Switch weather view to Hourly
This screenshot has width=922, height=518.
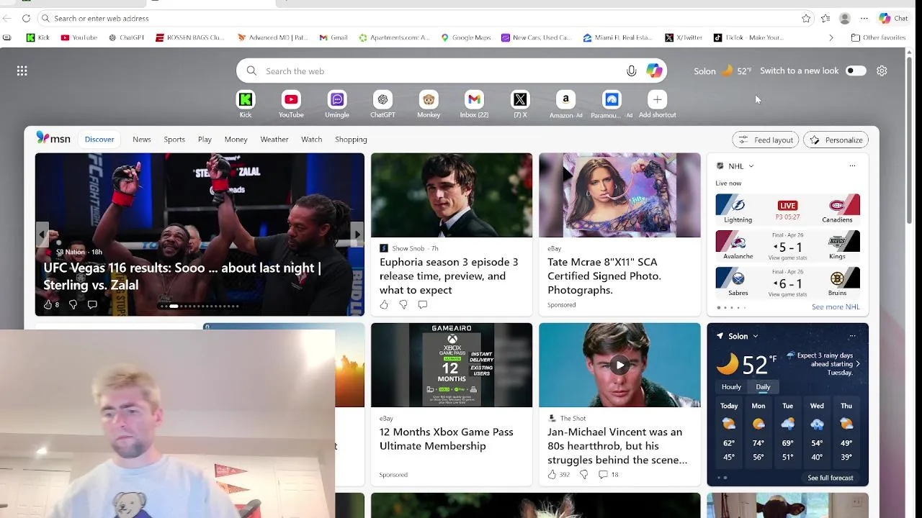[x=731, y=387]
